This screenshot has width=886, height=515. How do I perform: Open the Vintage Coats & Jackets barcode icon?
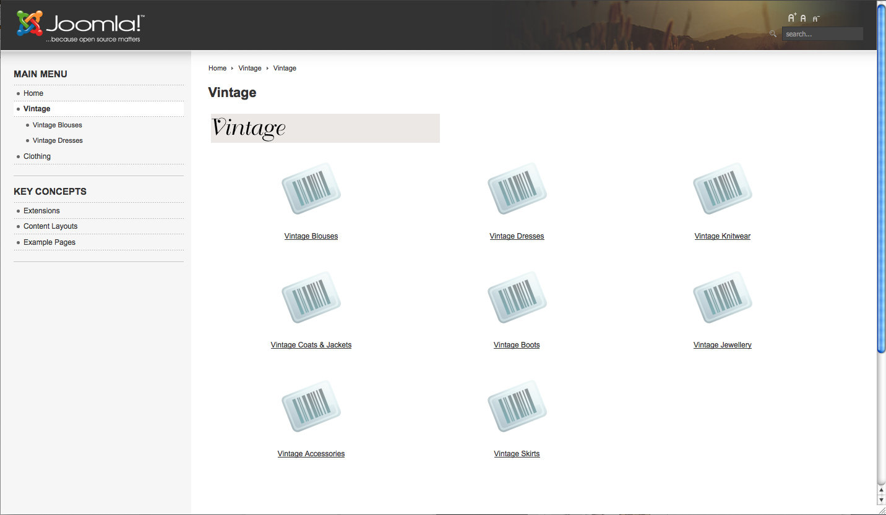point(311,297)
